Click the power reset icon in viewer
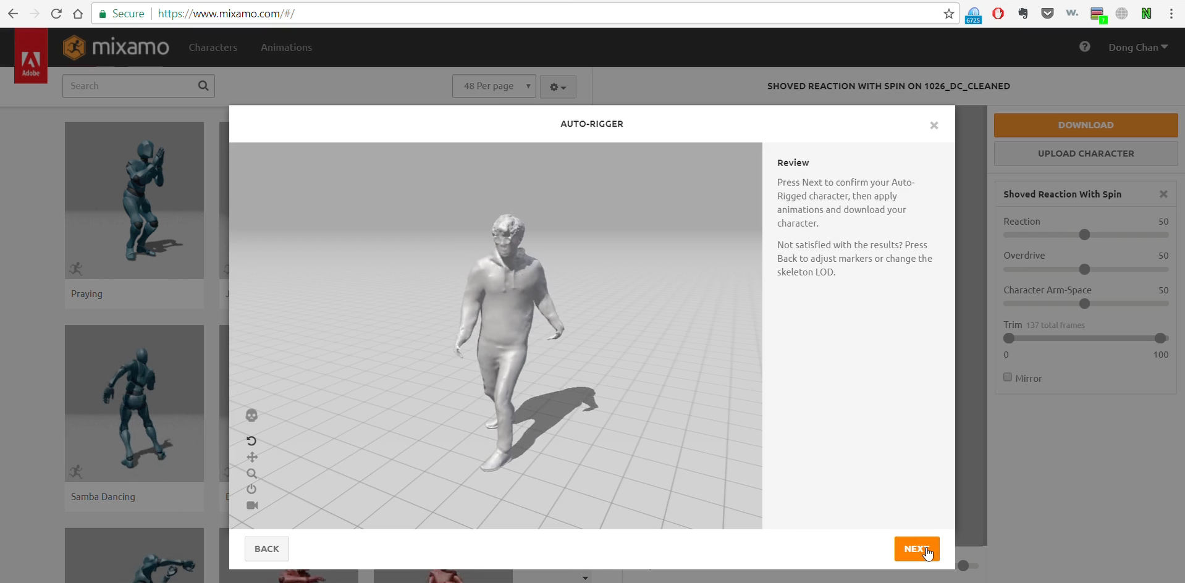Screen dimensions: 1185x583 coord(251,489)
